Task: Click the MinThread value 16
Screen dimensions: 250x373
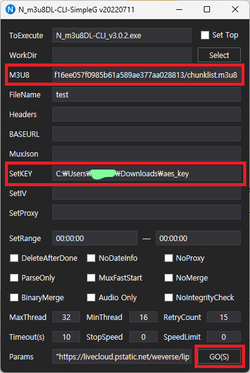Action: point(143,317)
